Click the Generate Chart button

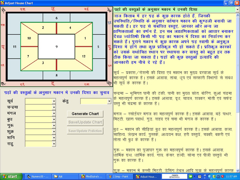point(85,114)
